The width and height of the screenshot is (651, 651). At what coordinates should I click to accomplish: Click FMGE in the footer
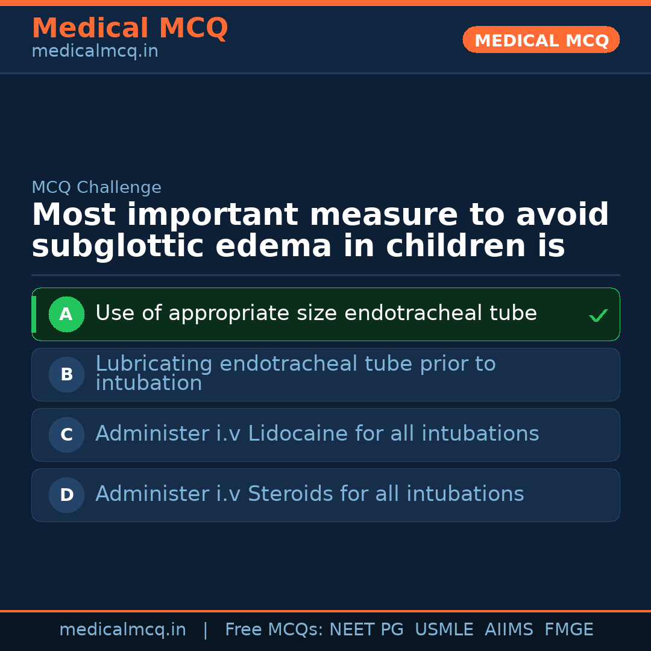click(x=568, y=630)
